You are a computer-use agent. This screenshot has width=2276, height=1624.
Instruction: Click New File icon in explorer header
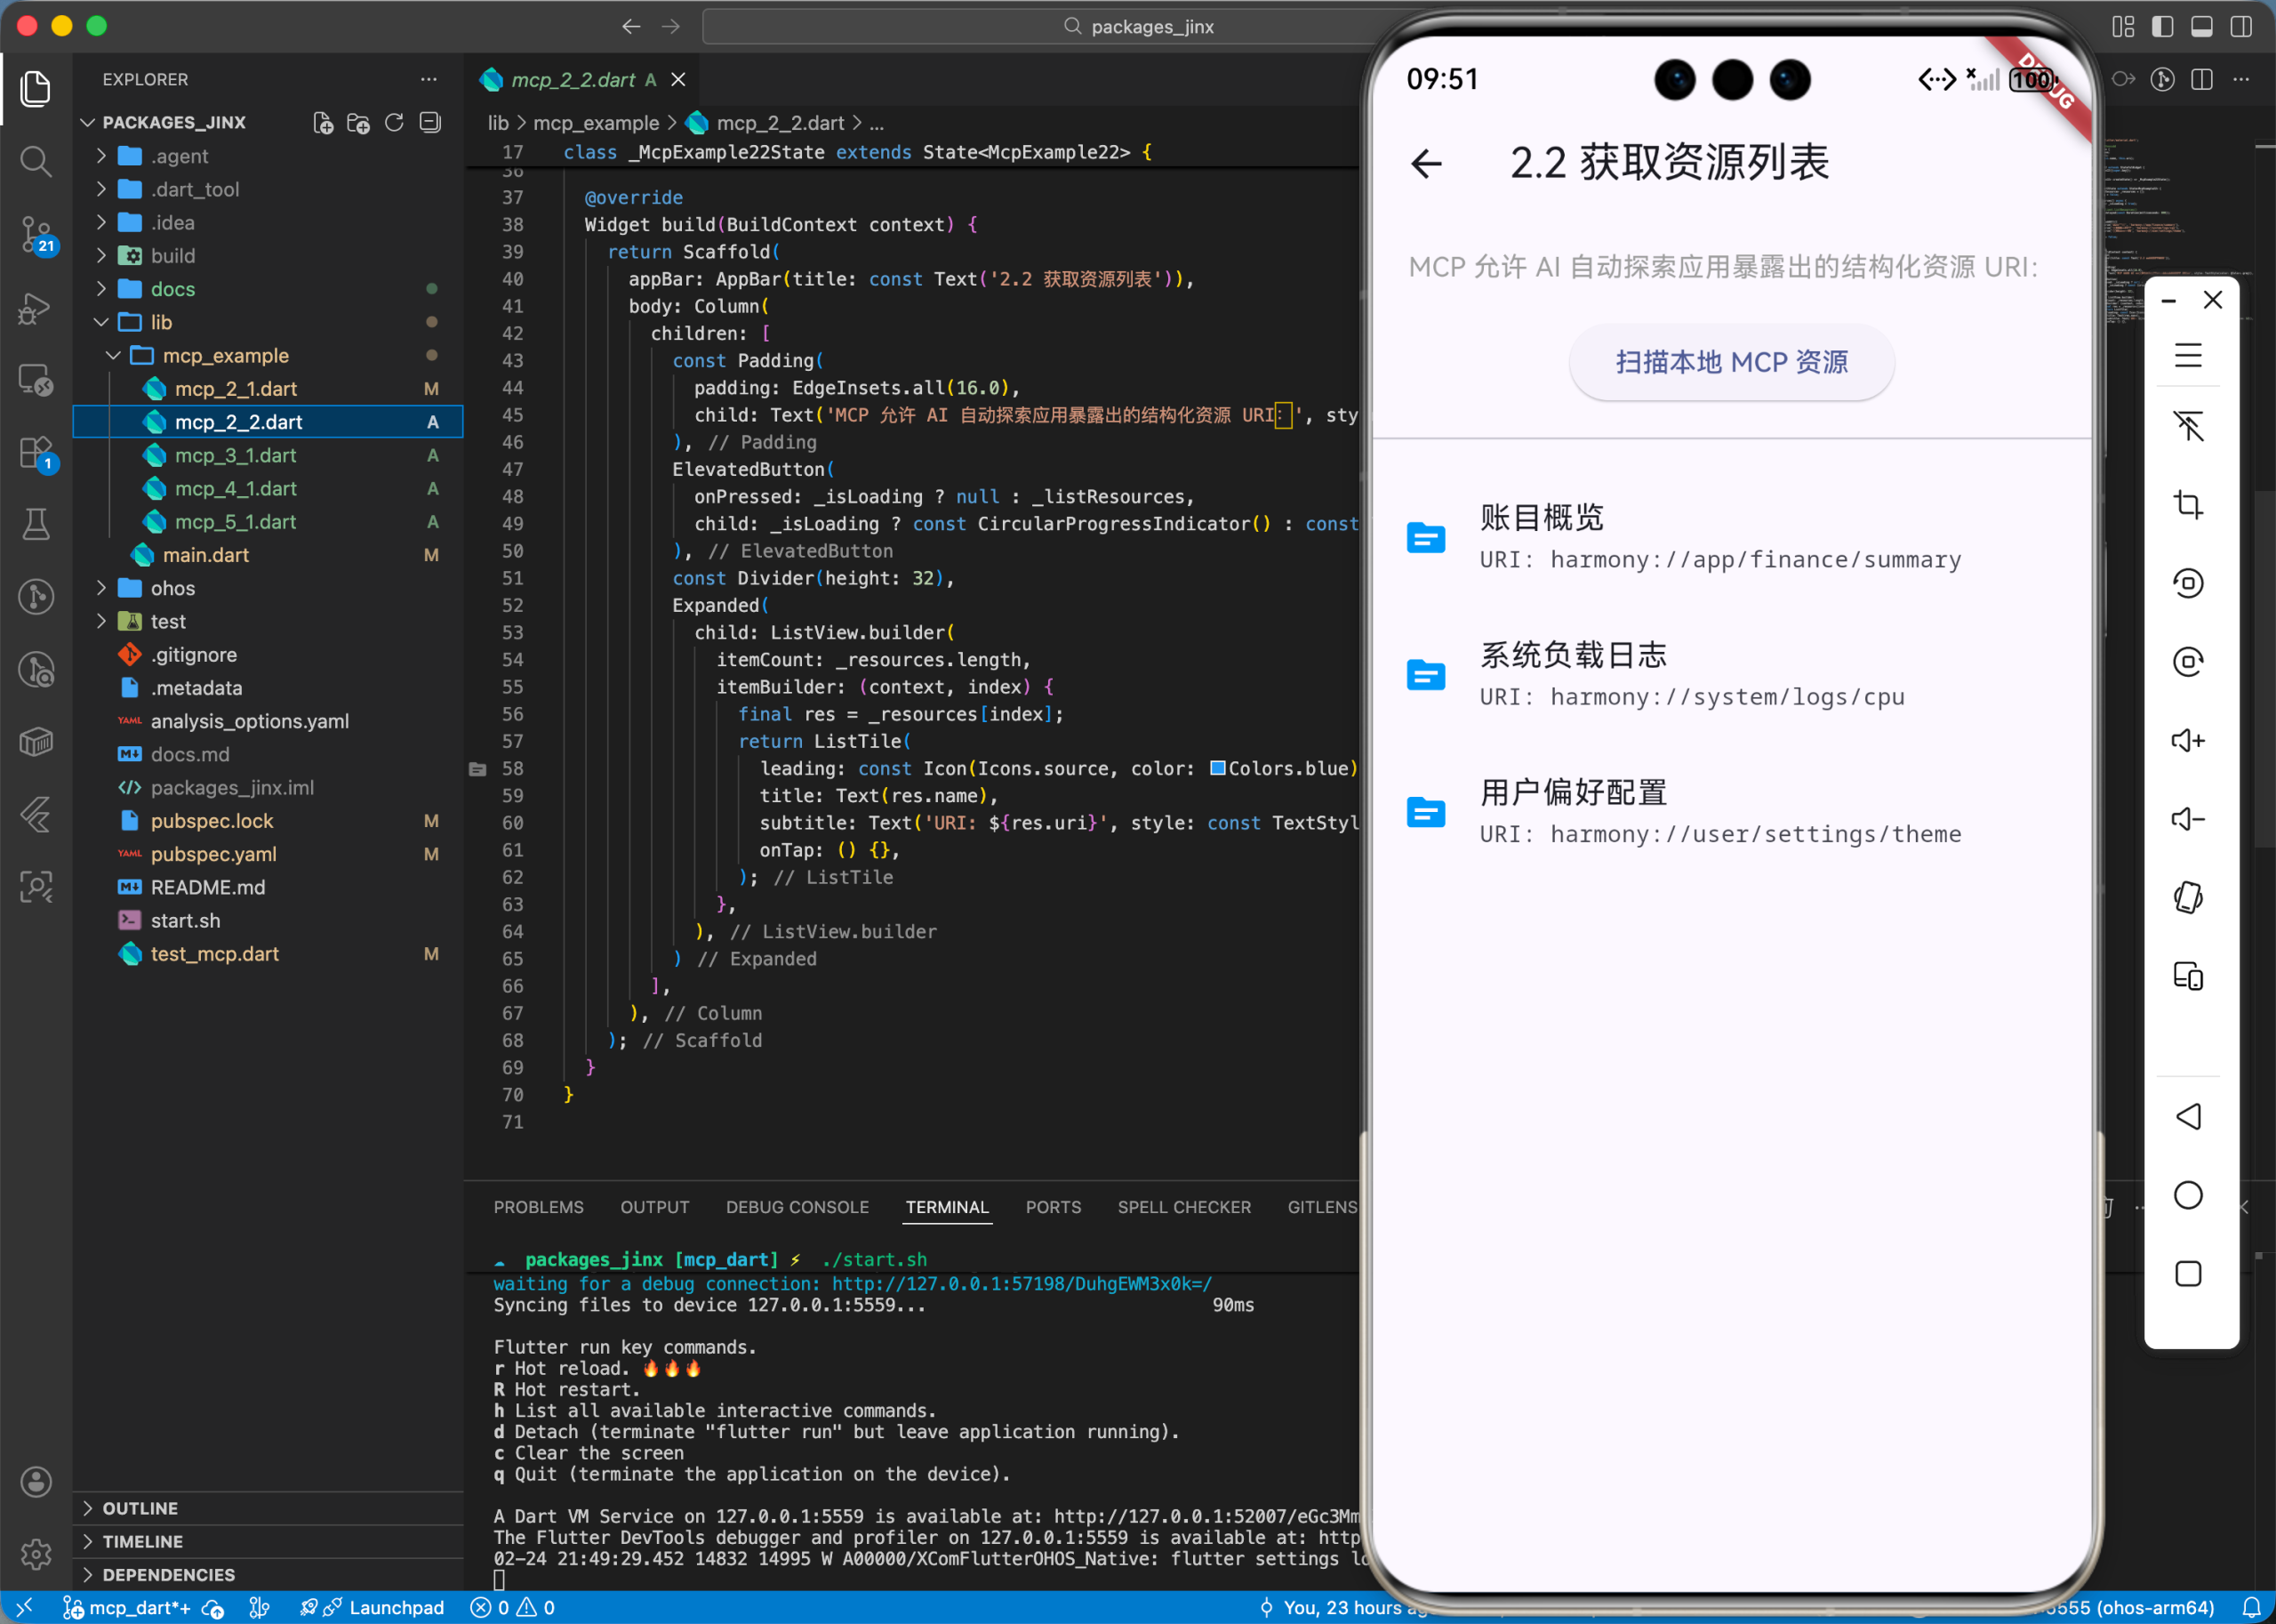(322, 122)
